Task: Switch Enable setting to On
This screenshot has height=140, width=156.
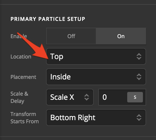Action: [121, 36]
